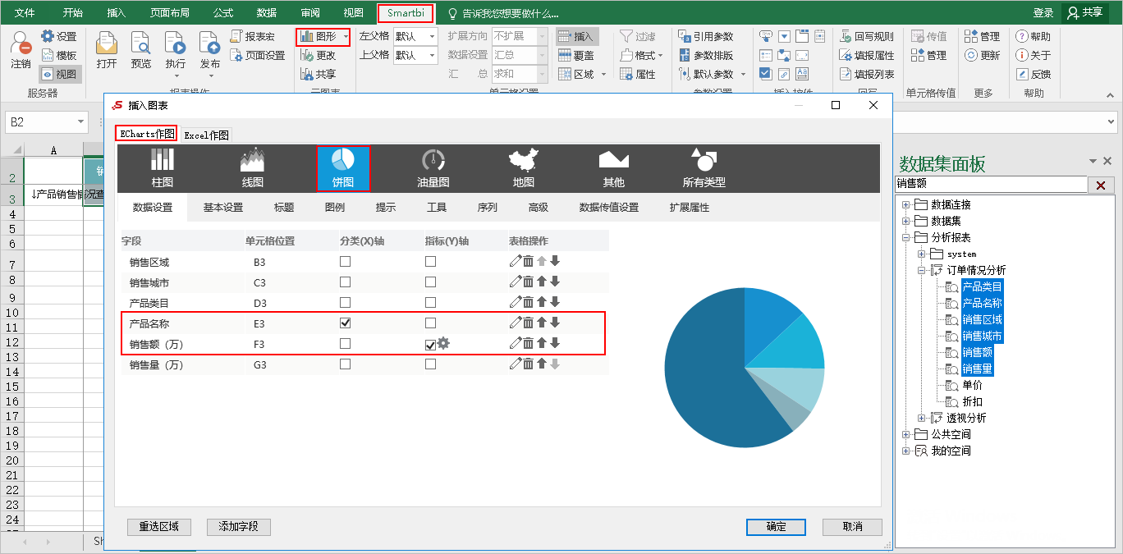Open the 图例 legend tab

coord(335,208)
